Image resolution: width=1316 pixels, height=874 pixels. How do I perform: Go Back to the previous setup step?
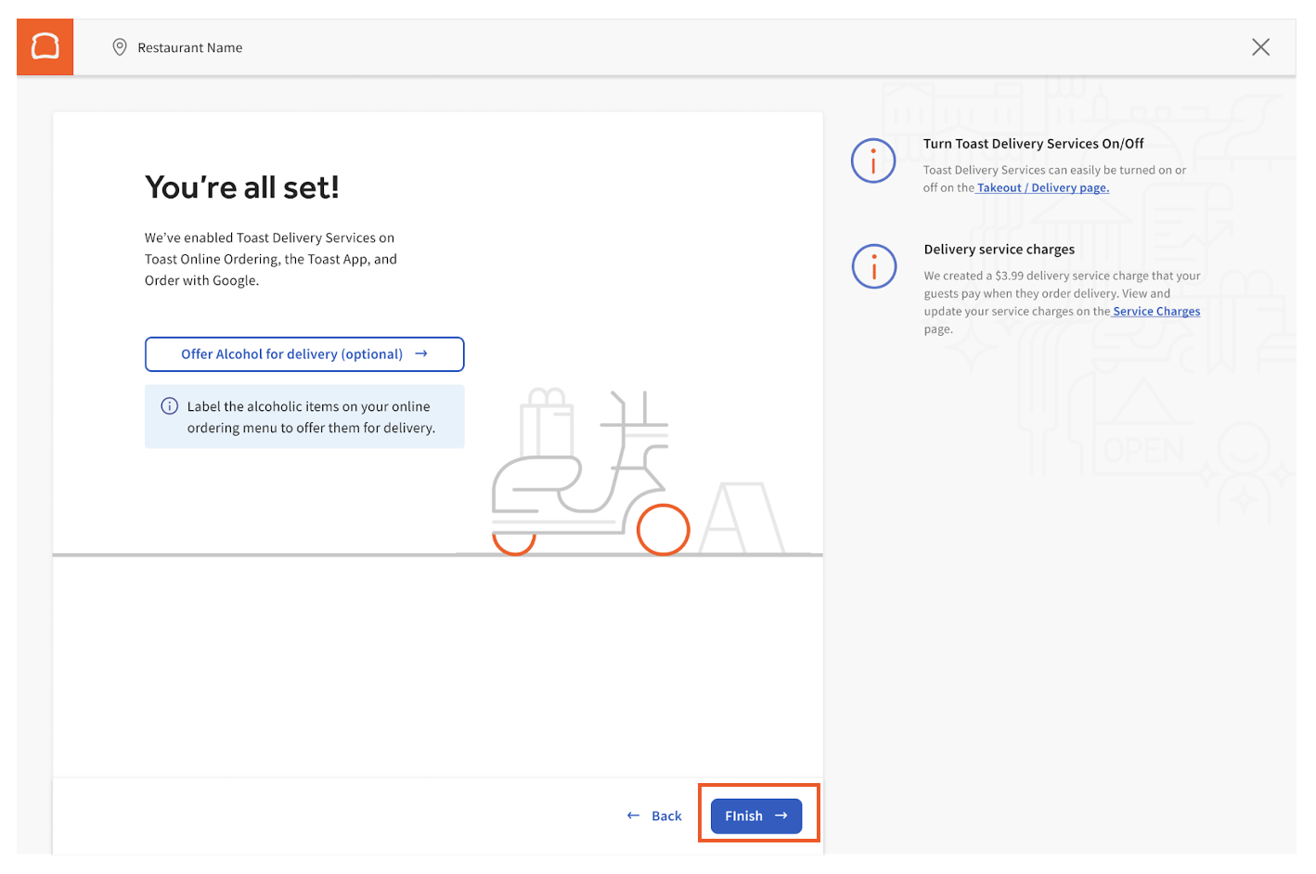coord(663,816)
